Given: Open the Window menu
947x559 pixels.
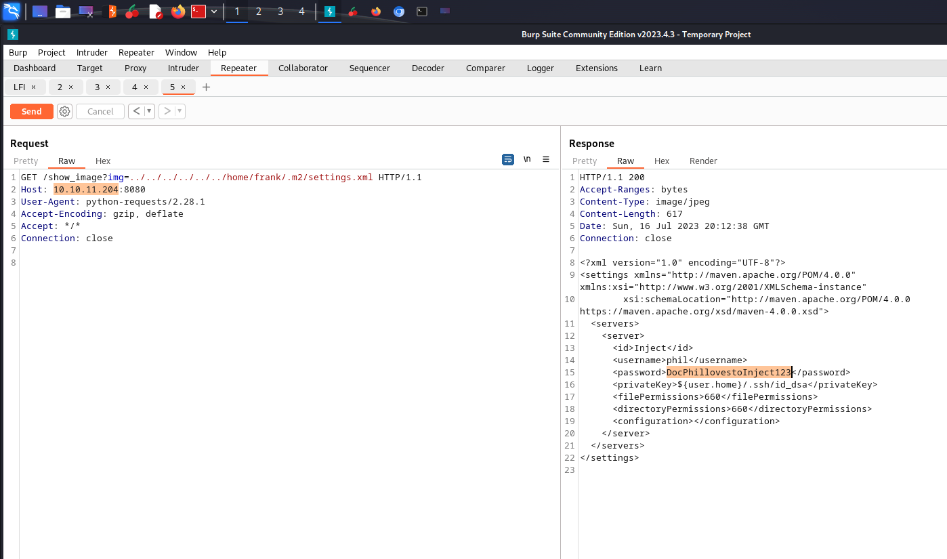Looking at the screenshot, I should point(181,52).
